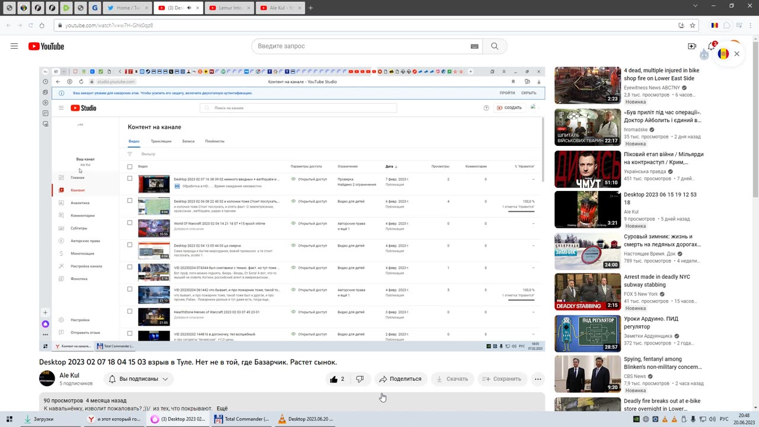Close the flag popup with the X
This screenshot has width=759, height=427.
(736, 54)
